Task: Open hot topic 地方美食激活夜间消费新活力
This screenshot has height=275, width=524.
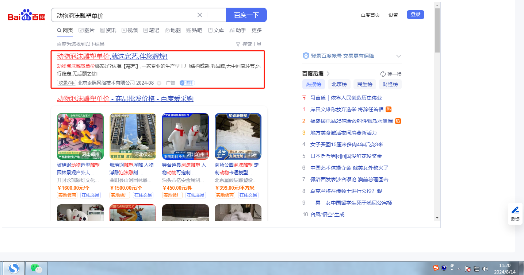Action: pyautogui.click(x=343, y=133)
